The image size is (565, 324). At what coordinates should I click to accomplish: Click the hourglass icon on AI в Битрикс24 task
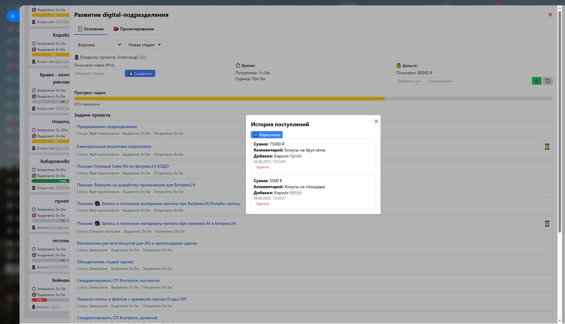[x=547, y=224]
